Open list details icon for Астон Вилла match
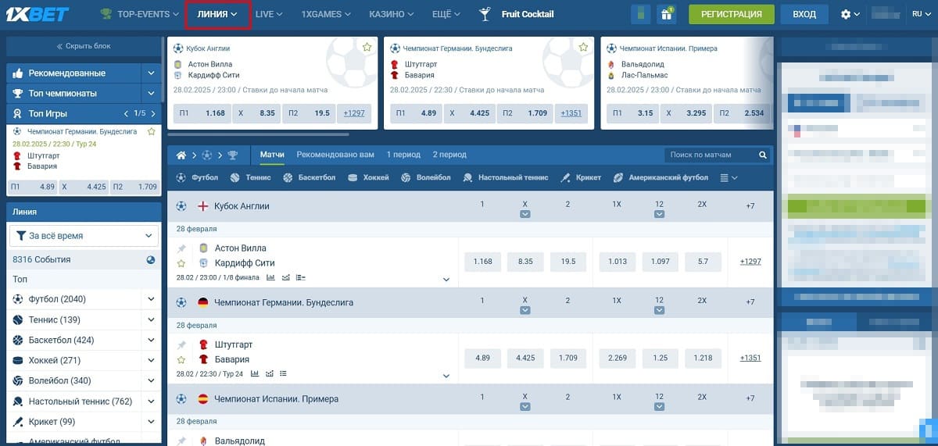 click(x=301, y=277)
